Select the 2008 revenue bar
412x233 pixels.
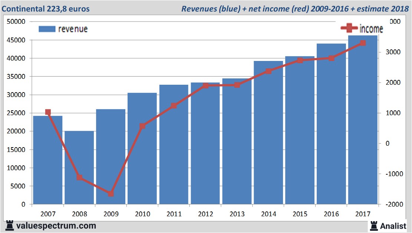click(x=79, y=168)
